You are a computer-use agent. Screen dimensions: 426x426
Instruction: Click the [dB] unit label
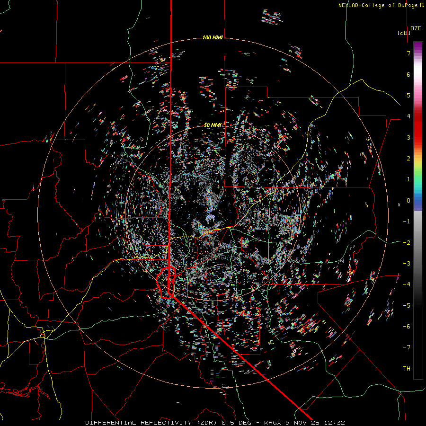404,33
